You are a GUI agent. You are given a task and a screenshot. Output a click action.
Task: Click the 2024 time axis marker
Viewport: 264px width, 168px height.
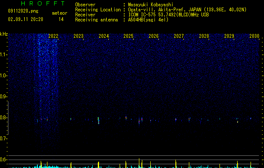(x=104, y=36)
